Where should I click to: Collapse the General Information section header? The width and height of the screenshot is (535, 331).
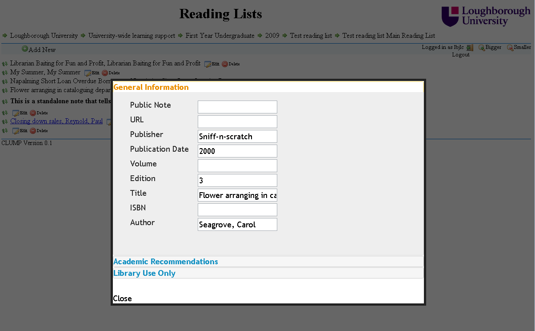pos(151,87)
